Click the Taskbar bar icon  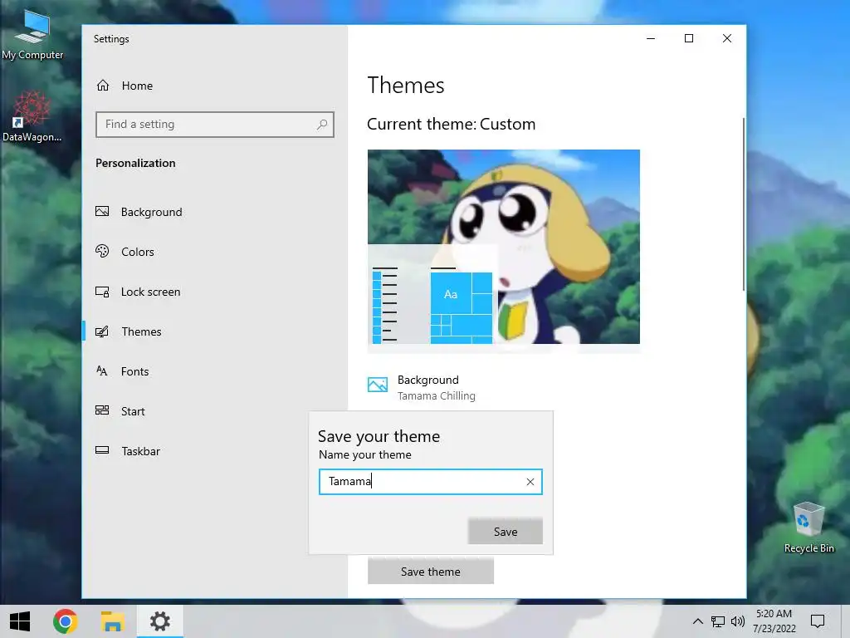tap(102, 450)
